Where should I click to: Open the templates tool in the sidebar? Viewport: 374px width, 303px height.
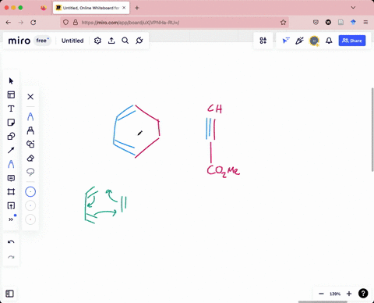click(11, 94)
